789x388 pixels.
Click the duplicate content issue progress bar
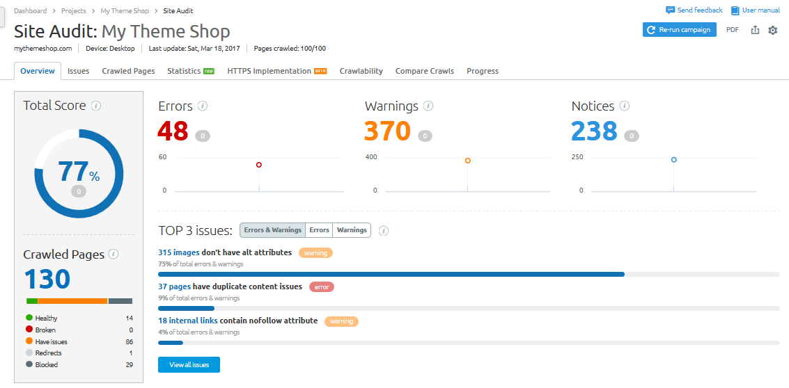click(x=469, y=309)
